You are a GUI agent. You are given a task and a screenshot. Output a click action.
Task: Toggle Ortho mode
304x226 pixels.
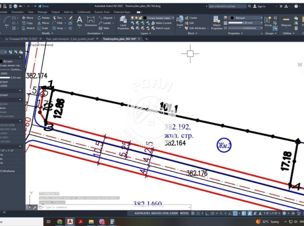[x=207, y=213]
